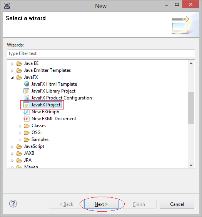Focus the type filter text field
This screenshot has height=217, width=202.
click(101, 53)
